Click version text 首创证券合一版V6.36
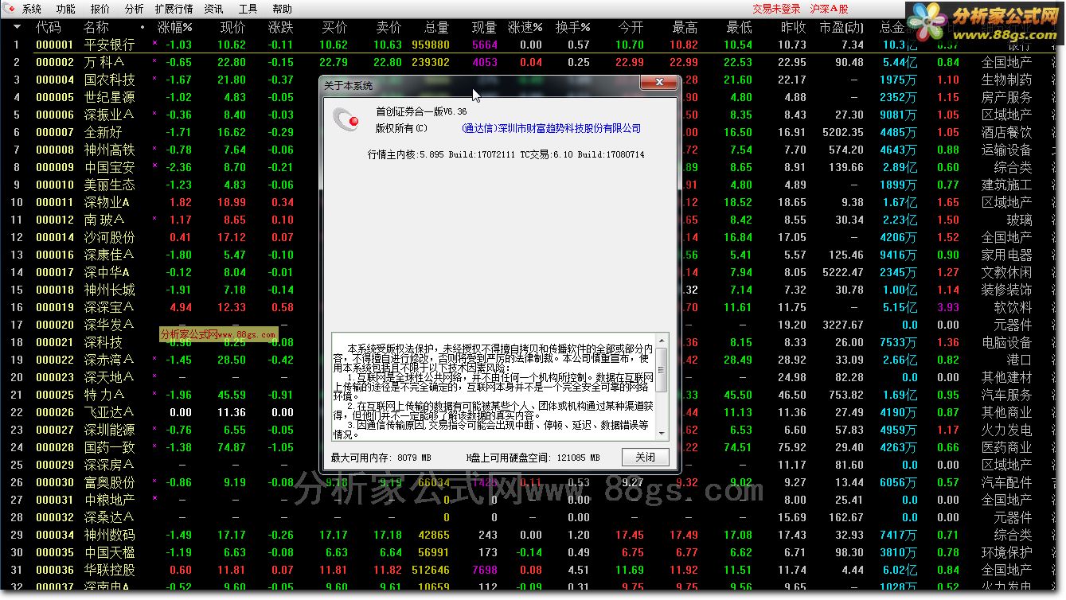Screen dimensions: 1066x600 tap(421, 111)
